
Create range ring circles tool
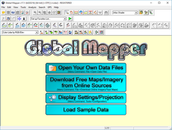click(x=42, y=25)
